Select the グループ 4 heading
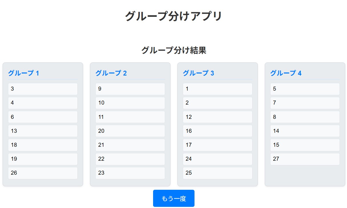Screen dimensions: 347x208 click(x=286, y=73)
